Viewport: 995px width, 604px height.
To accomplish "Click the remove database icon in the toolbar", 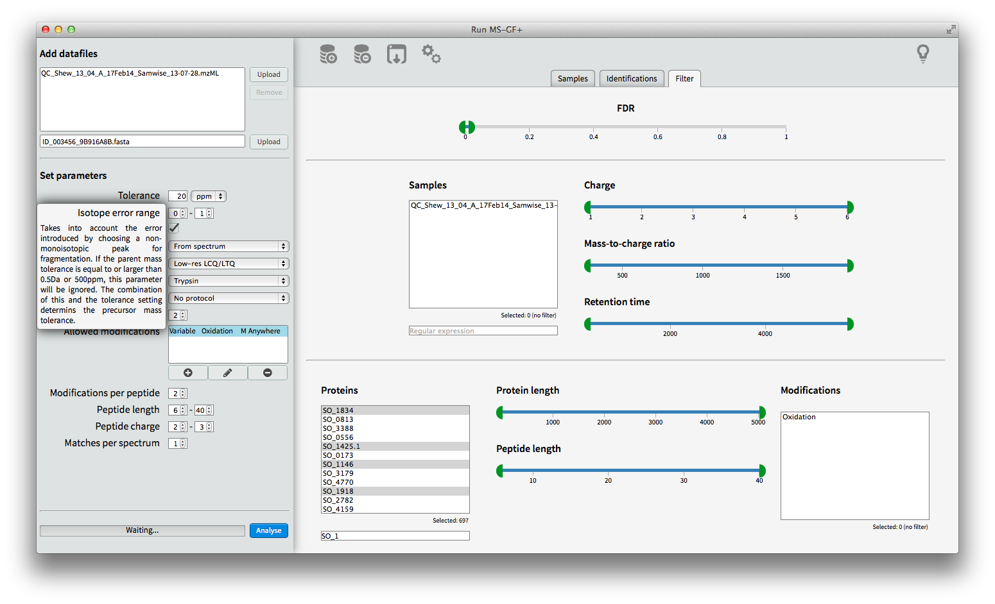I will [x=362, y=54].
